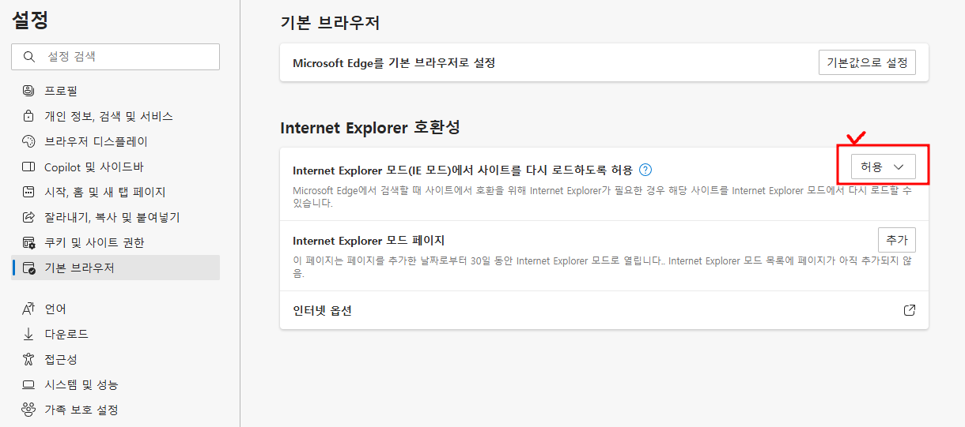
Task: Click the cookies and site permissions icon
Action: pyautogui.click(x=29, y=242)
